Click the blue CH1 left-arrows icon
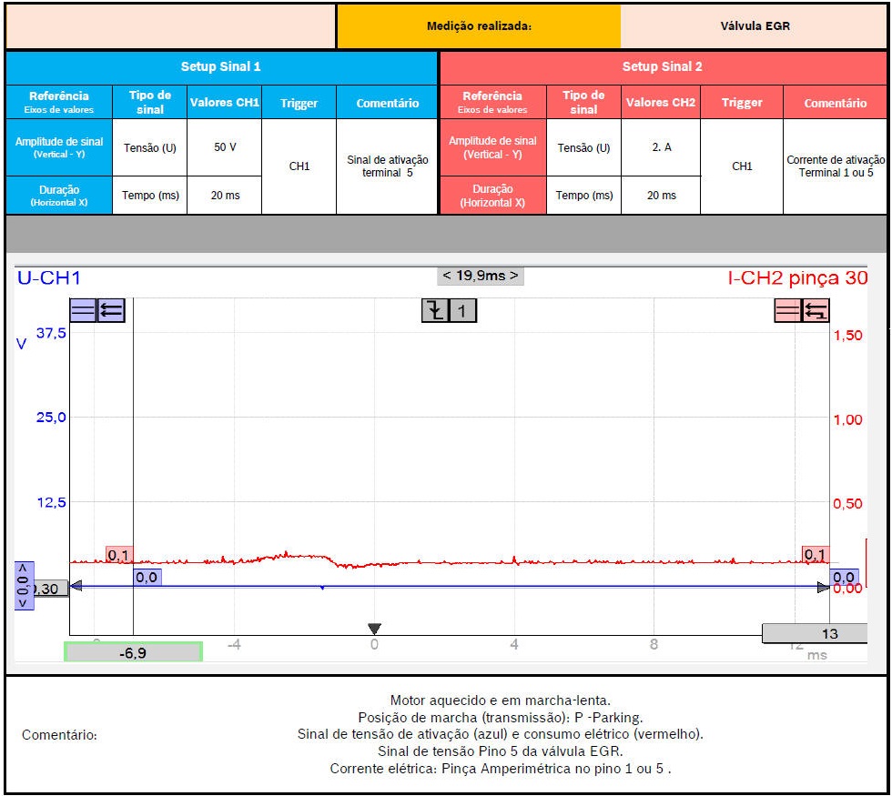The height and width of the screenshot is (796, 892). coord(110,310)
